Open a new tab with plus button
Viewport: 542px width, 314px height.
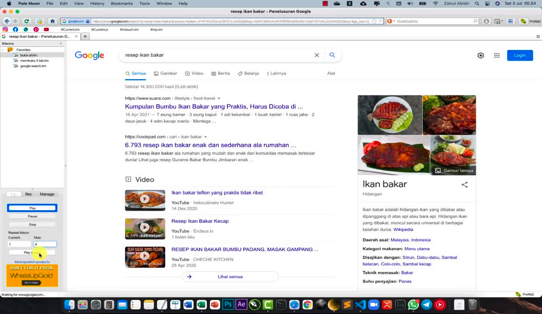[85, 36]
